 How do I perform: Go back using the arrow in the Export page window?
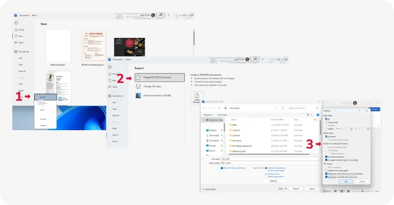[110, 67]
